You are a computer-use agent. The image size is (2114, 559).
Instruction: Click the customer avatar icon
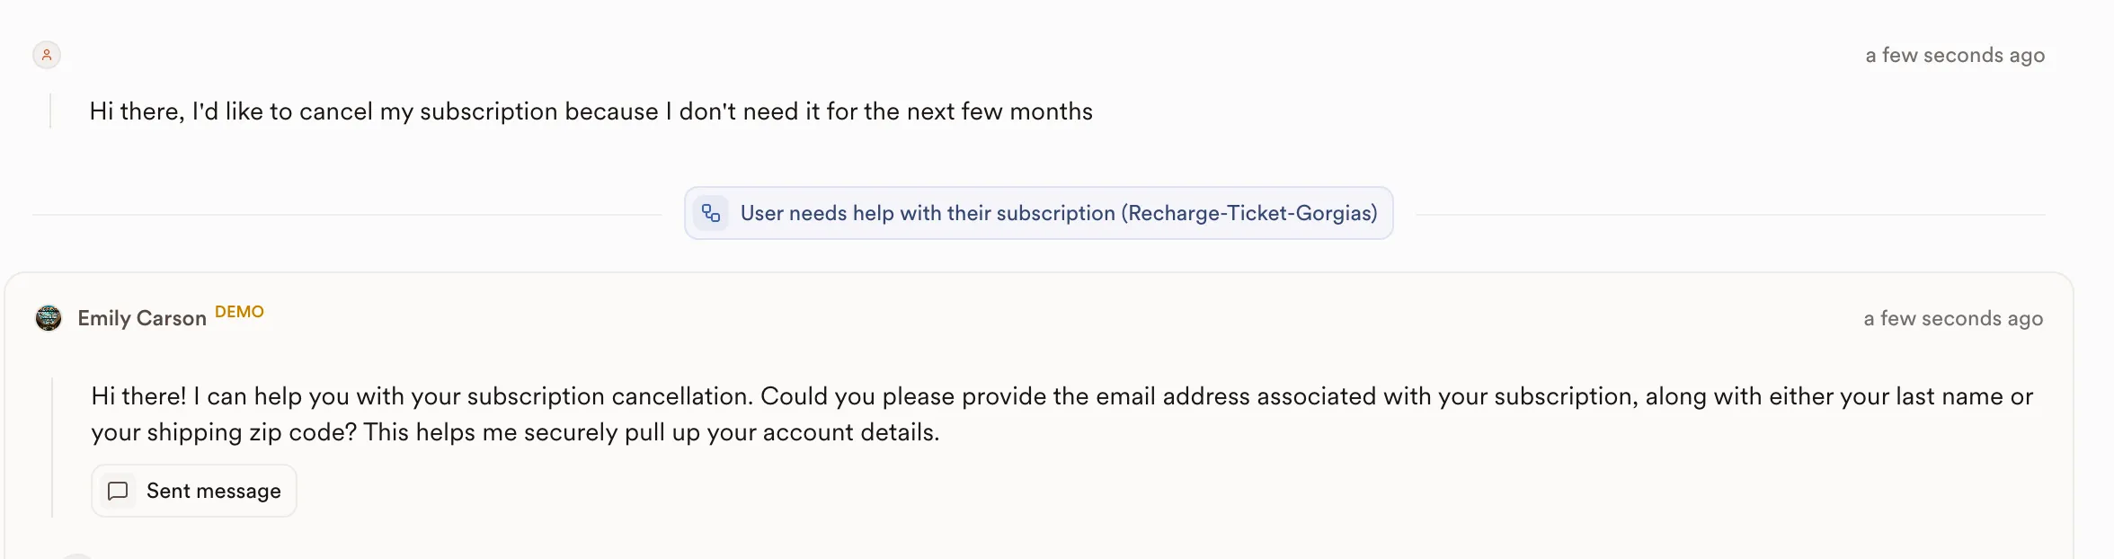(47, 55)
